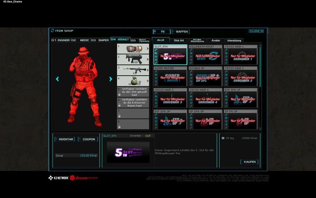Open the Slot Art tab
The image size is (316, 198).
[x=179, y=40]
